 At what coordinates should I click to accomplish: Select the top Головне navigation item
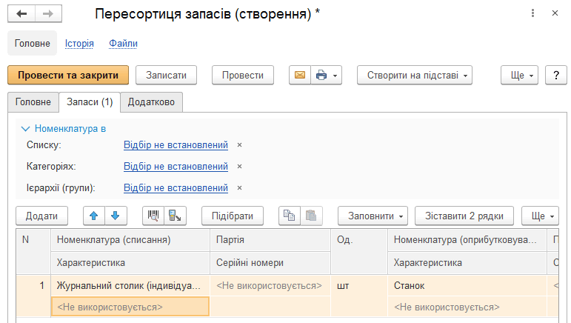[x=33, y=43]
